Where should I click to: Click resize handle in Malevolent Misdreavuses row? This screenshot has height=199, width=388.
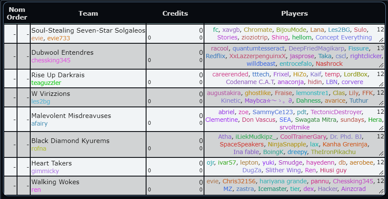click(x=382, y=128)
